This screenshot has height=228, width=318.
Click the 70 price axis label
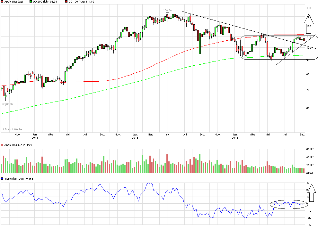[308, 90]
